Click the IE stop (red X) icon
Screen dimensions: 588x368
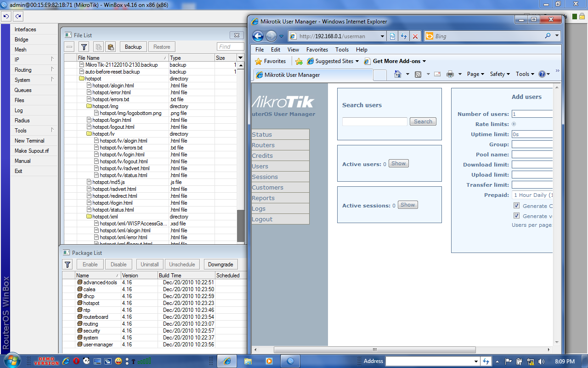[x=415, y=36]
